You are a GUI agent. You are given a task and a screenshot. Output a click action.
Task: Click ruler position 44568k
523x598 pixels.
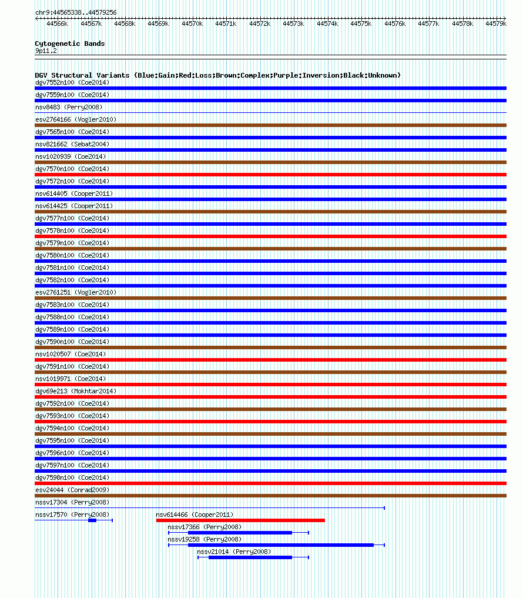[125, 24]
